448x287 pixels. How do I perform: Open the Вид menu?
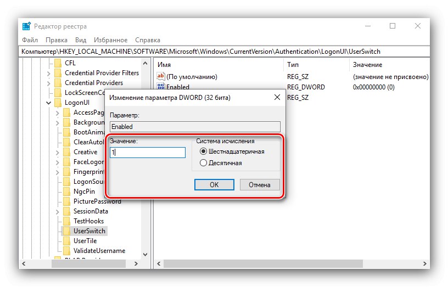pos(81,40)
